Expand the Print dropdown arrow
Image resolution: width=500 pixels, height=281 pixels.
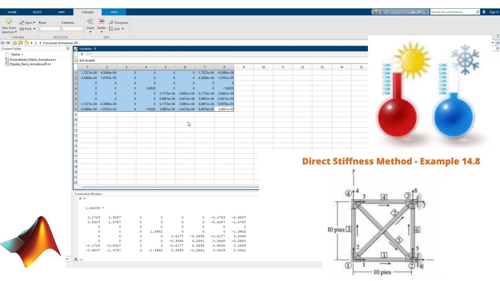pyautogui.click(x=34, y=29)
